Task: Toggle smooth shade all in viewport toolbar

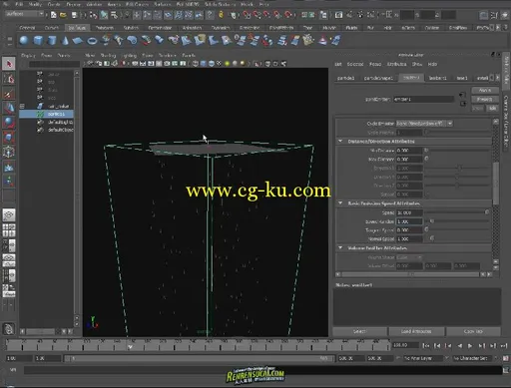Action: tap(204, 64)
